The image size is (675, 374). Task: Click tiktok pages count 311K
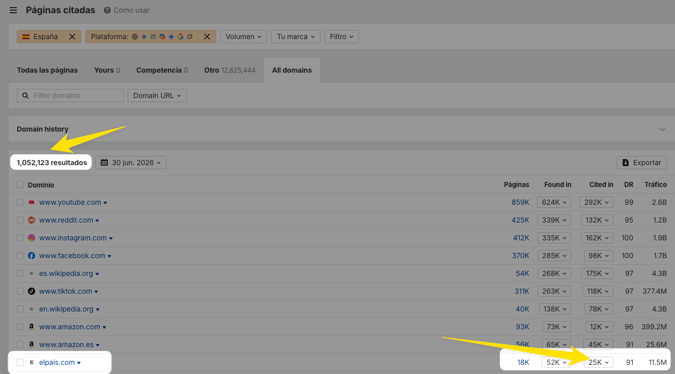(x=522, y=291)
